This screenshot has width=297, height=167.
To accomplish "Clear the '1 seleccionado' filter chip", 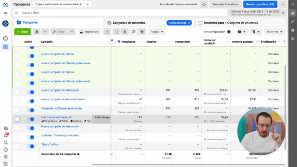I will coord(189,23).
